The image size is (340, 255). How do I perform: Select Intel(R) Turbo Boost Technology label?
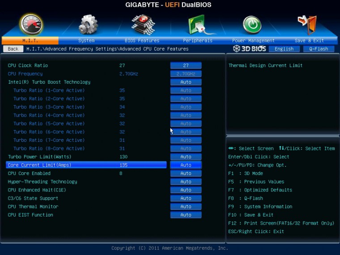pos(49,82)
